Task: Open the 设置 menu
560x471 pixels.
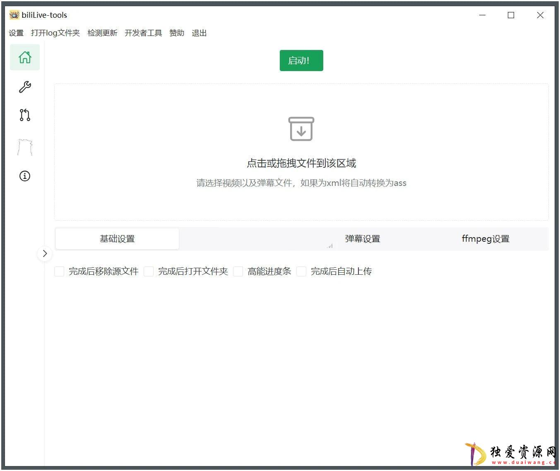Action: [16, 33]
